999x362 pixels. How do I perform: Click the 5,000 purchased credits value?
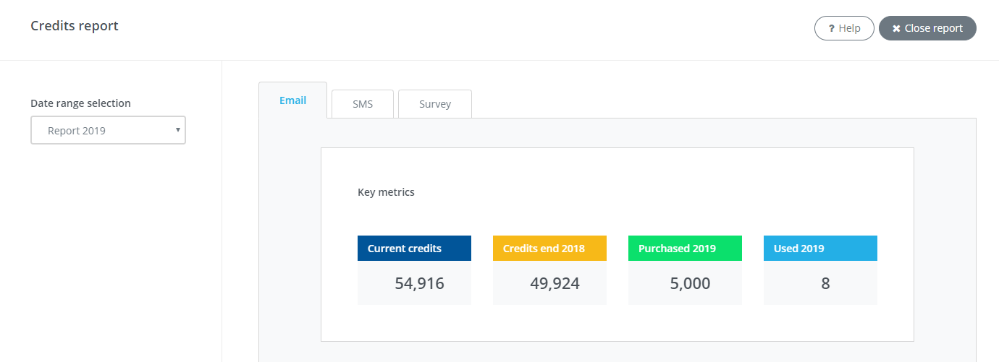point(690,283)
